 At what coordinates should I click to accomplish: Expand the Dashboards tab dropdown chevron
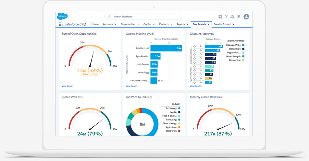click(208, 24)
